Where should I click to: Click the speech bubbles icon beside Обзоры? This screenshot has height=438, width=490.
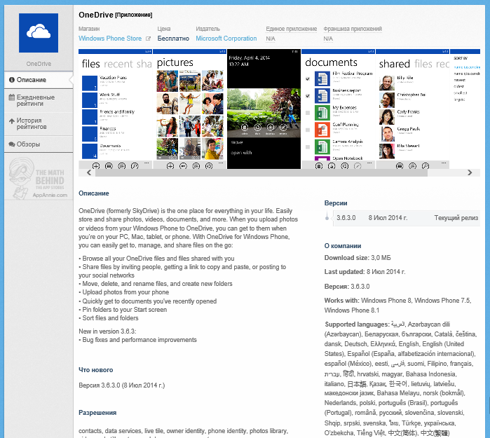pos(12,144)
